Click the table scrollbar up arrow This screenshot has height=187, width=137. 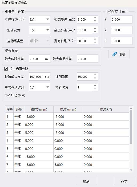coord(131,108)
